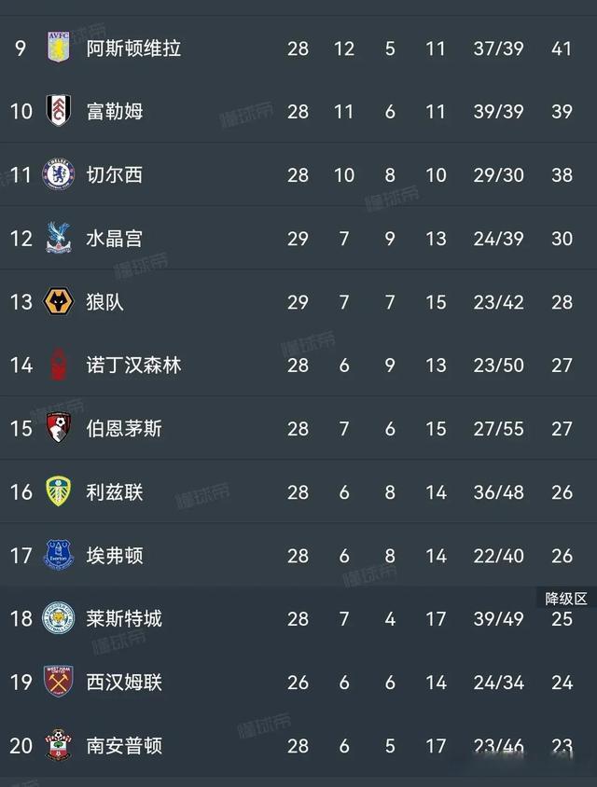Click the Everton club crest
This screenshot has width=597, height=787.
(x=59, y=555)
